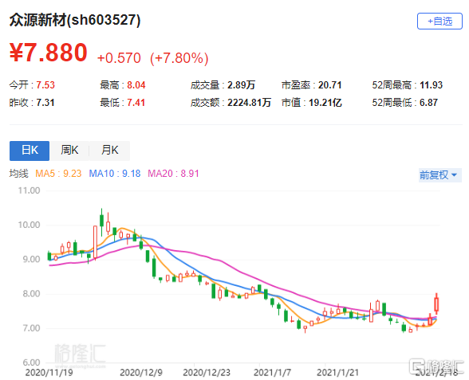Click the 2021/1/7 date axis label
Viewport: 469px width, 380px height.
click(x=272, y=373)
